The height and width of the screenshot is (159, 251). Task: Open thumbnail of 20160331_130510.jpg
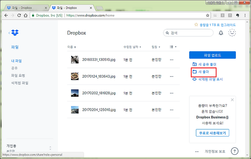pos(75,59)
